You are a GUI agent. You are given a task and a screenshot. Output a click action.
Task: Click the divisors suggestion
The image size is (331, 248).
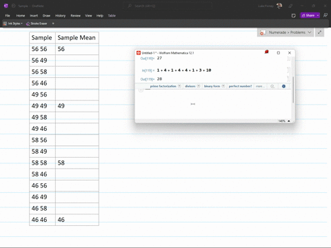pos(190,86)
